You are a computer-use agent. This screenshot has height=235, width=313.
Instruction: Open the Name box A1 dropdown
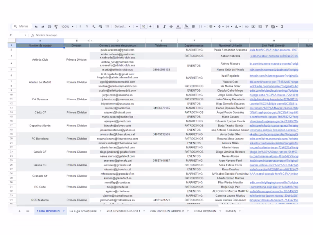(x=25, y=35)
